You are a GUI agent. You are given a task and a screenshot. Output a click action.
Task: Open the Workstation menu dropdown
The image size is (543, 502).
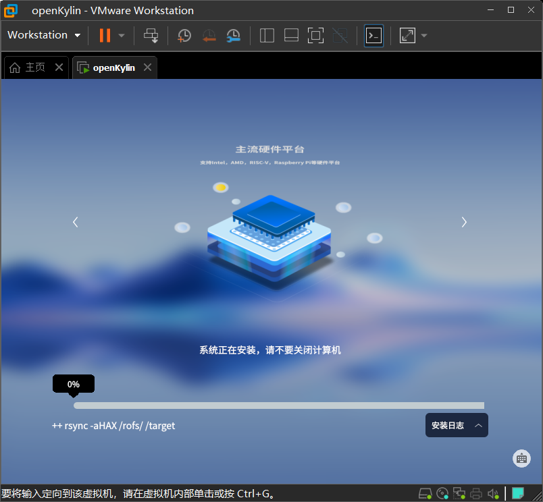pos(44,35)
